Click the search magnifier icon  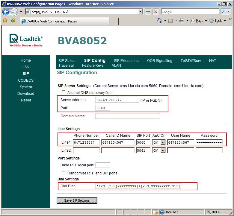click(x=224, y=12)
